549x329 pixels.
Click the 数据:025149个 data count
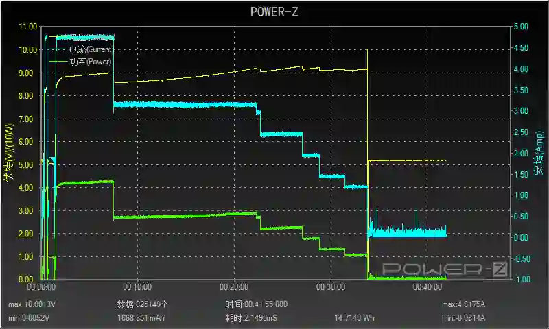coord(143,304)
